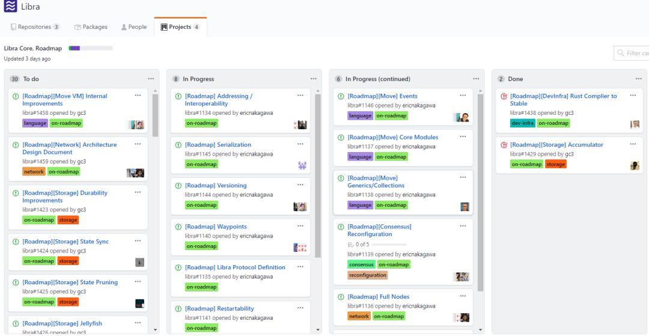Click To do column scrollbar

click(x=155, y=115)
